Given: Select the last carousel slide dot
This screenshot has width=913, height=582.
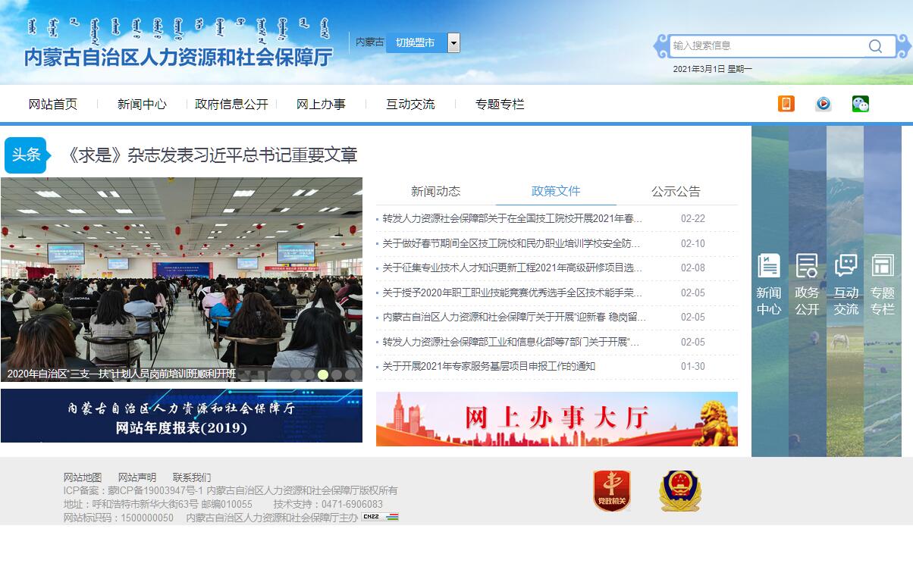Looking at the screenshot, I should [350, 374].
